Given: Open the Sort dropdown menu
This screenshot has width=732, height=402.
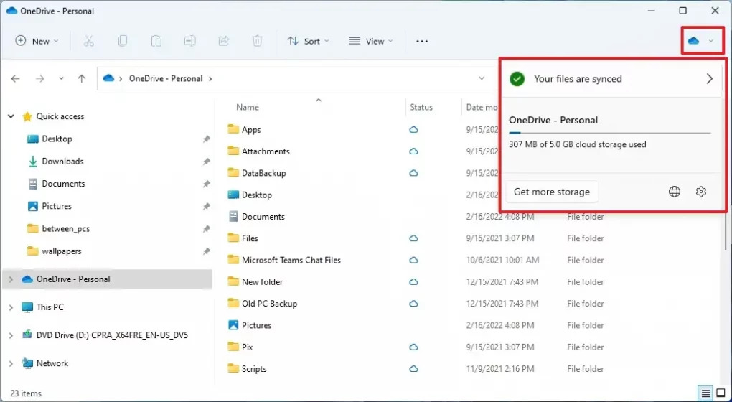Looking at the screenshot, I should click(308, 41).
